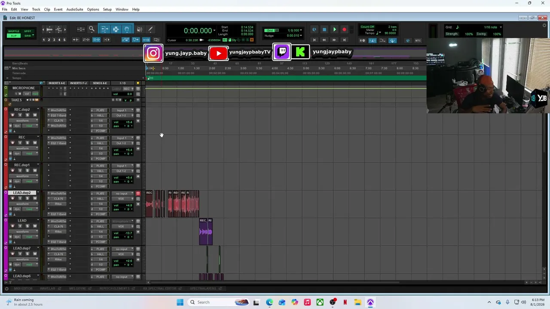Open the 1/16 note grid value dropdown
550x309 pixels.
501,27
